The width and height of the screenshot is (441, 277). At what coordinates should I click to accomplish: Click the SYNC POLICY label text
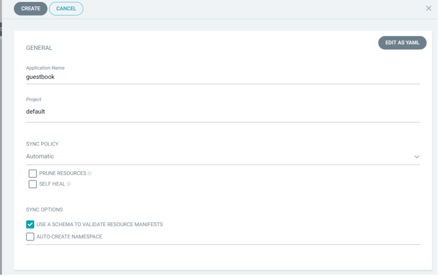pos(42,144)
